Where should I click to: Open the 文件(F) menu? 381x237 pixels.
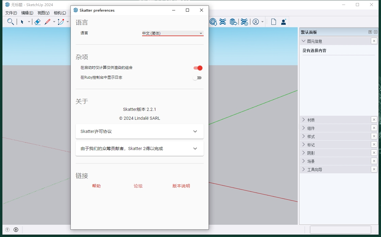coord(11,13)
